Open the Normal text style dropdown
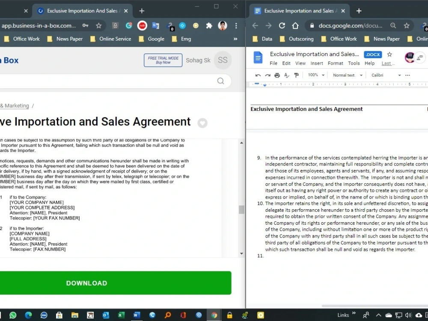 pos(348,75)
